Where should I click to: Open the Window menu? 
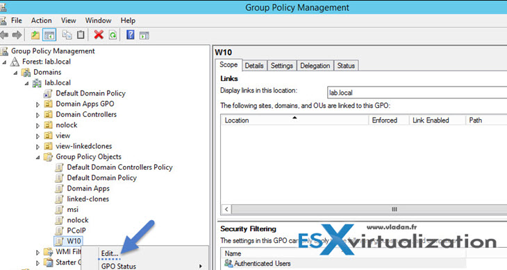pyautogui.click(x=99, y=20)
